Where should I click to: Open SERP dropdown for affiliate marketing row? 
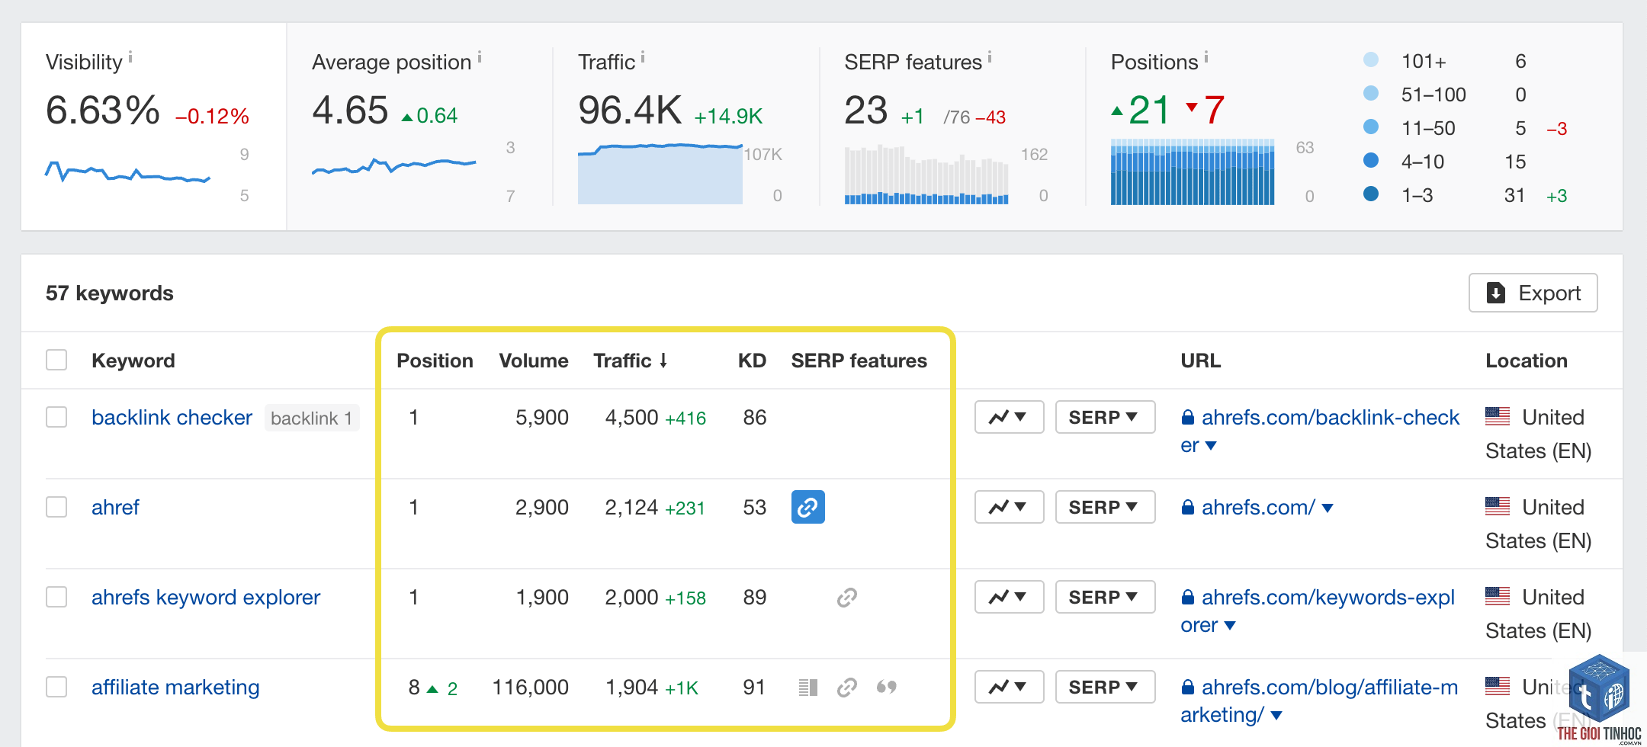click(x=1105, y=687)
